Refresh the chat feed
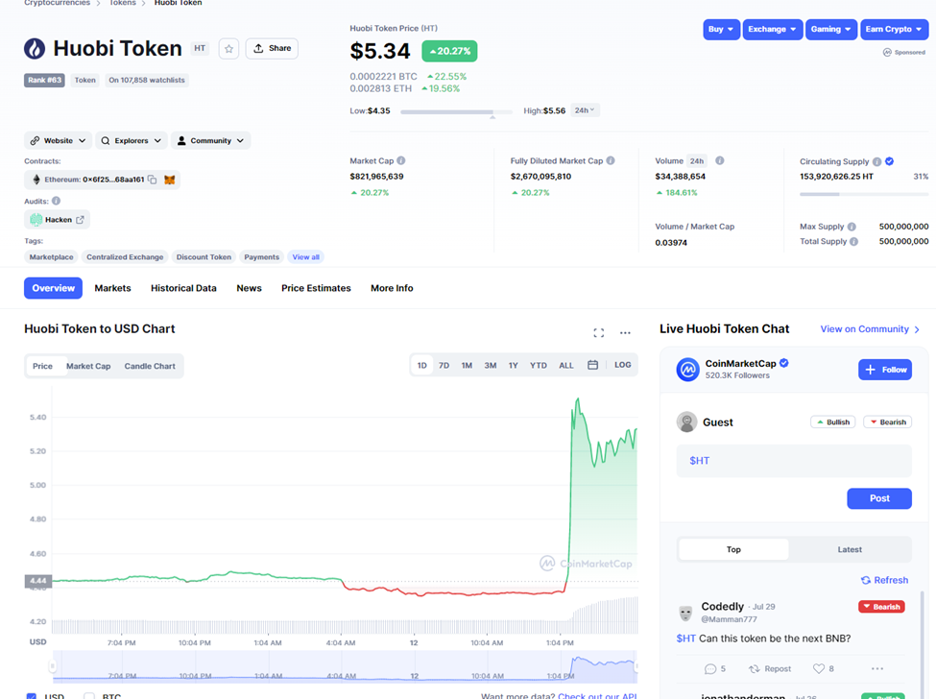This screenshot has width=936, height=699. pos(884,580)
